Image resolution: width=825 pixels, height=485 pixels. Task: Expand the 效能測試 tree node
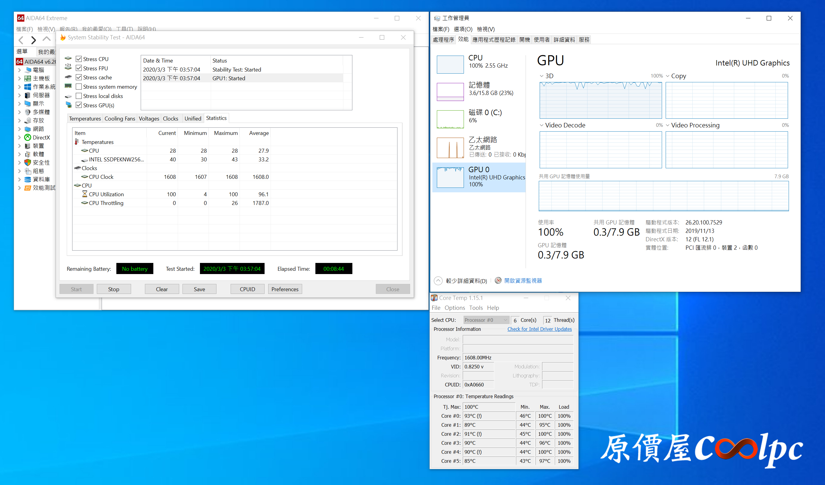(x=19, y=188)
